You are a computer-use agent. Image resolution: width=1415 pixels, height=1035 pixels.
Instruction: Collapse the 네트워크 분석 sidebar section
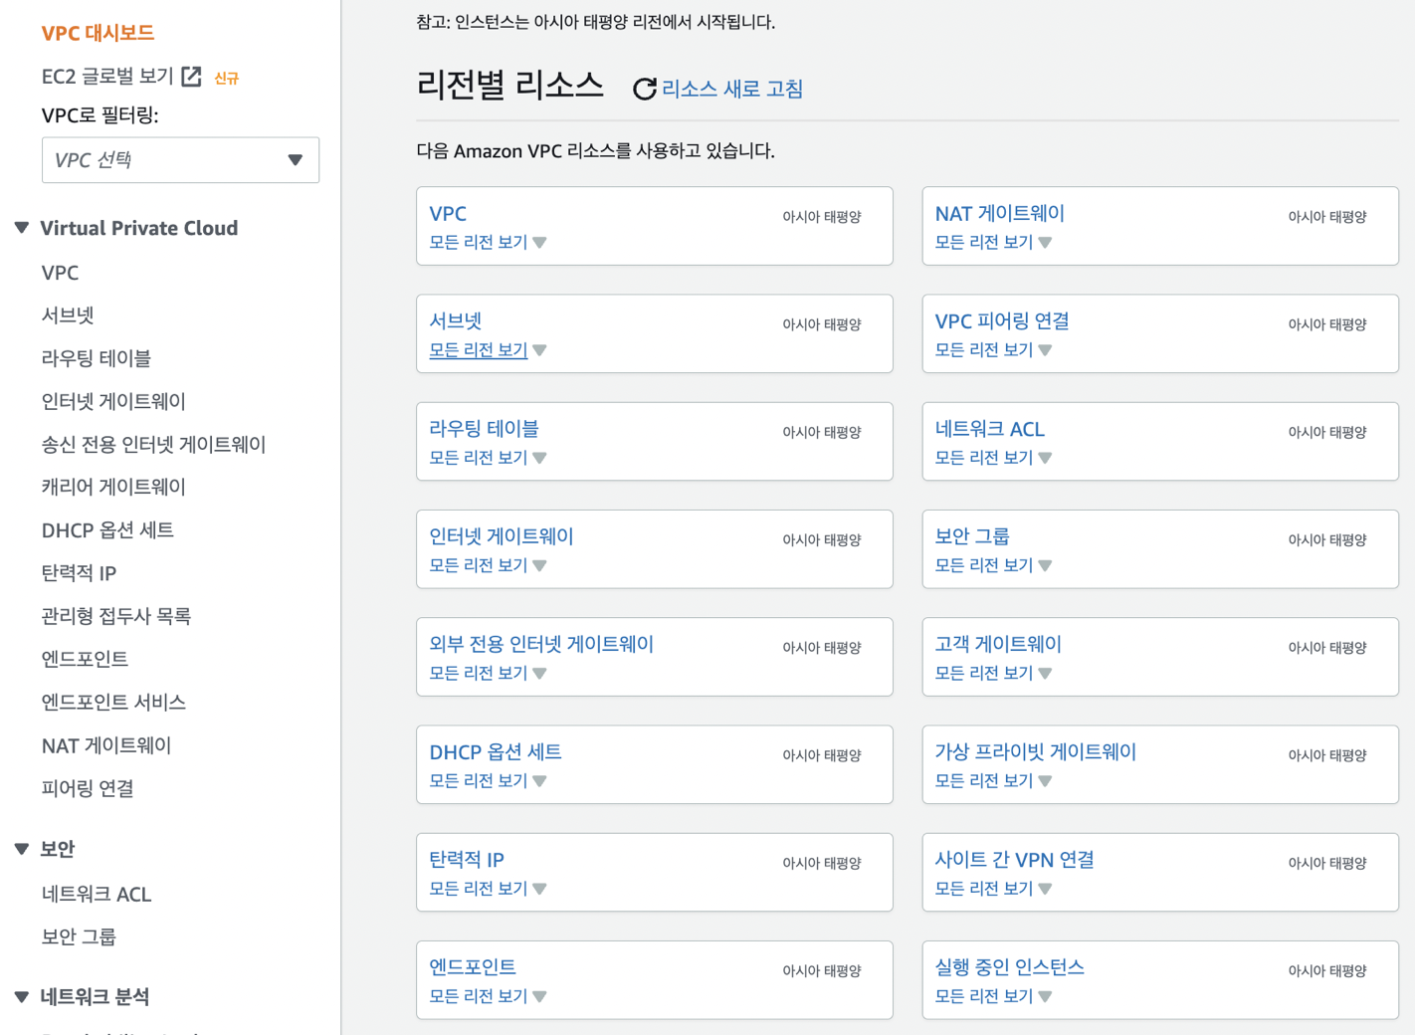22,996
